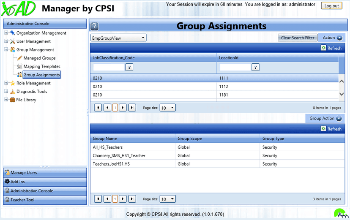
Task: Click the LocationId filter input
Action: pos(235,67)
